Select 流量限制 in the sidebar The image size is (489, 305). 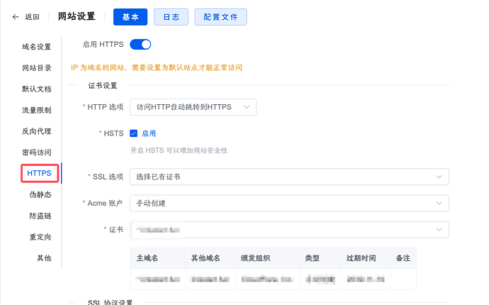[x=36, y=110]
